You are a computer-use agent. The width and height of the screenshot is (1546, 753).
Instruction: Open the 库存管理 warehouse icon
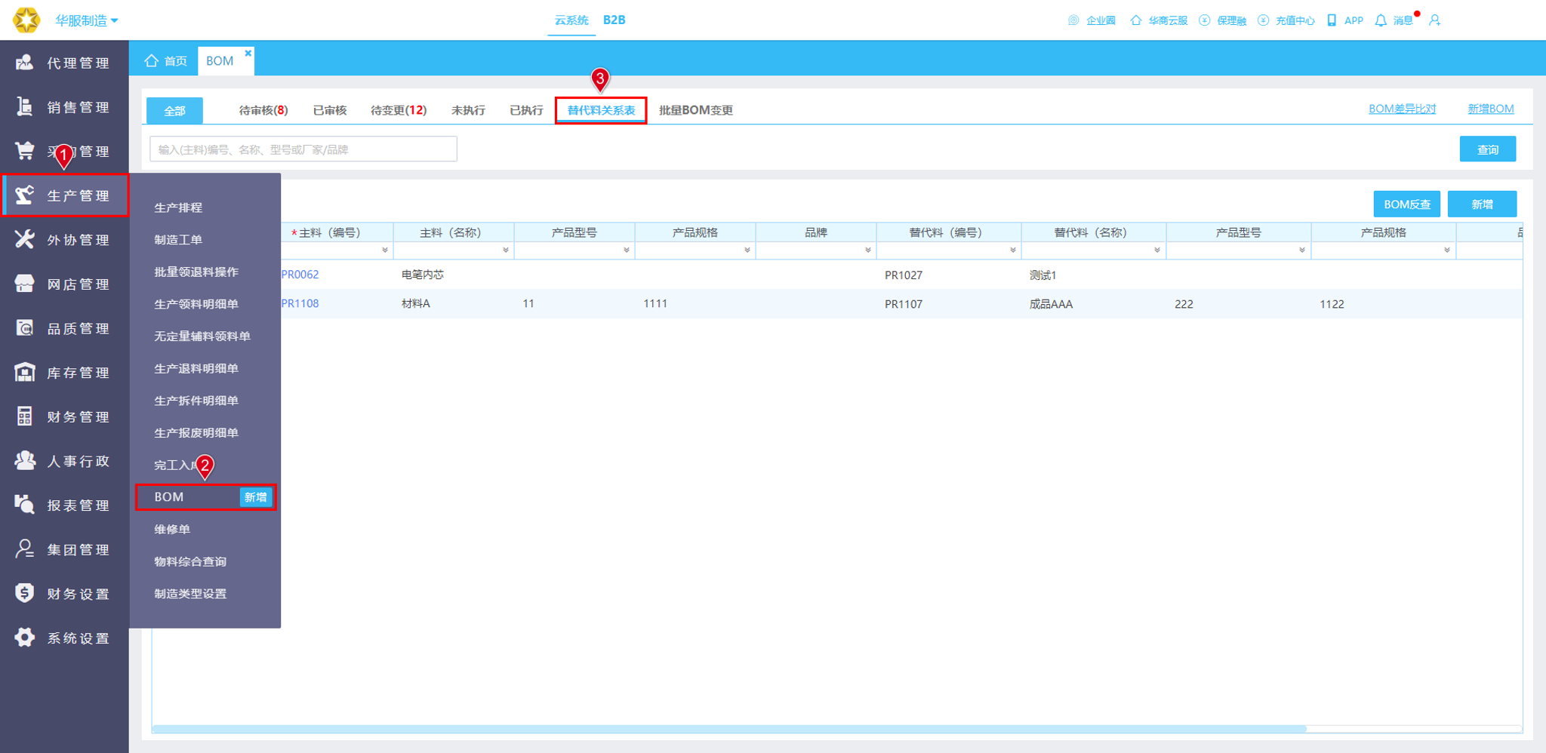[x=24, y=373]
